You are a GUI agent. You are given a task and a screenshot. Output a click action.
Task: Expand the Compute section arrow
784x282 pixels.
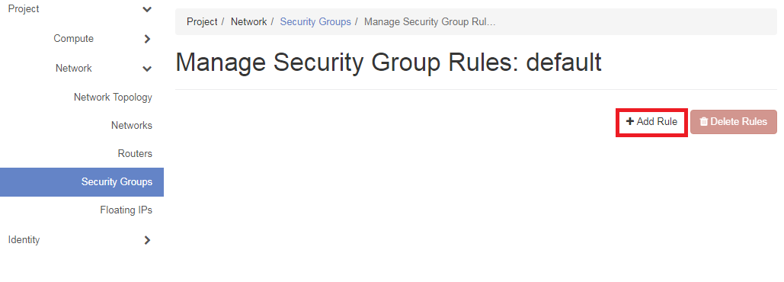pyautogui.click(x=147, y=39)
